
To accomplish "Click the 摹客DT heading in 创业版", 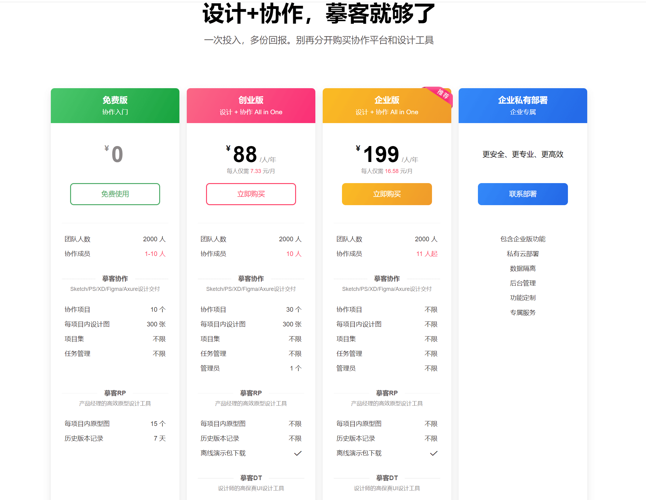I will click(x=251, y=478).
